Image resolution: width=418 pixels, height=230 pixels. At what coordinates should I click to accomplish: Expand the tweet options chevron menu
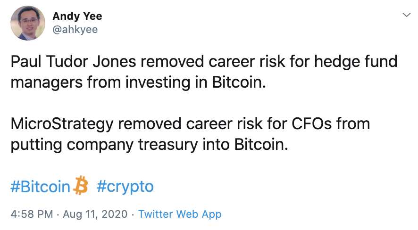(407, 15)
